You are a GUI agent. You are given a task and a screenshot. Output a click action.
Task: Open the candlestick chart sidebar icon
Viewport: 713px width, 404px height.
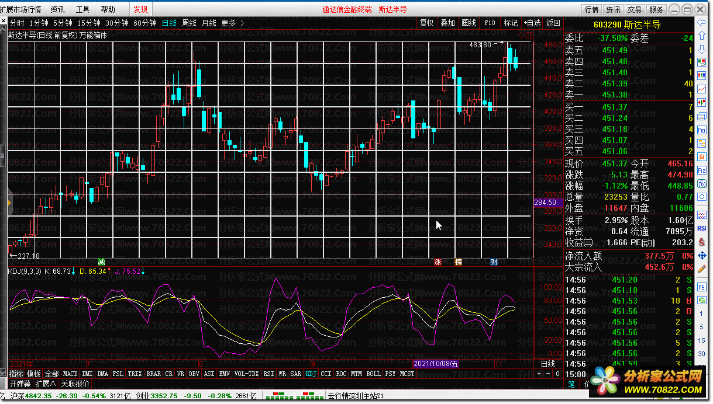[701, 102]
